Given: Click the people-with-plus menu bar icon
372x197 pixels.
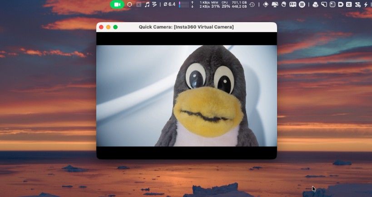Looking at the screenshot, I should pos(357,5).
